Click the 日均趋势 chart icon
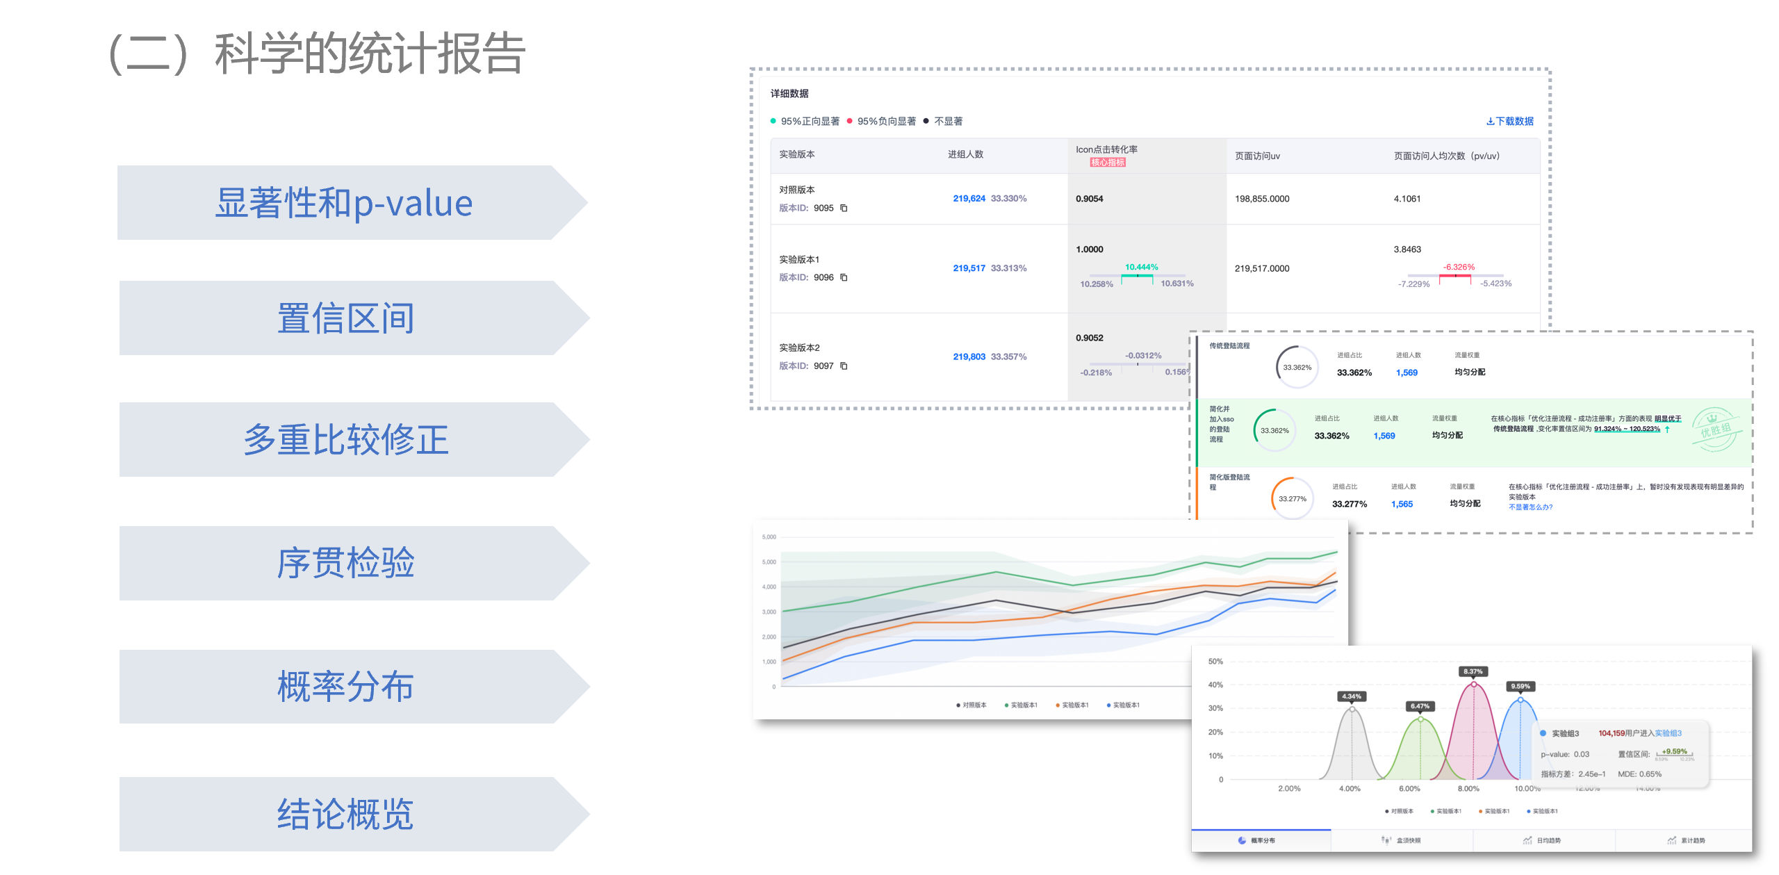 [1527, 840]
